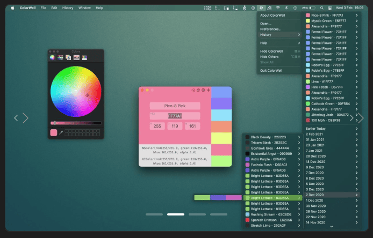
Task: Click the circular target icon in ColorWell window
Action: point(203,90)
